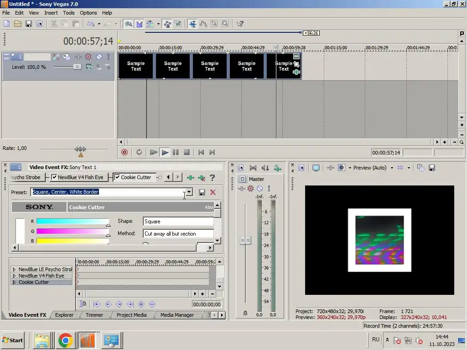Copy selection using toolbar copy icon
Viewport: 467px width, 350px height.
coord(65,24)
